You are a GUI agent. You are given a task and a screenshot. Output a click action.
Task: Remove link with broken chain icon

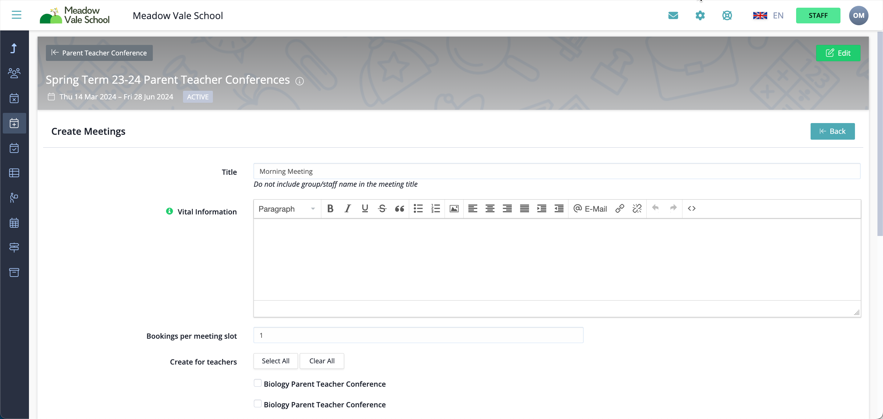point(637,209)
